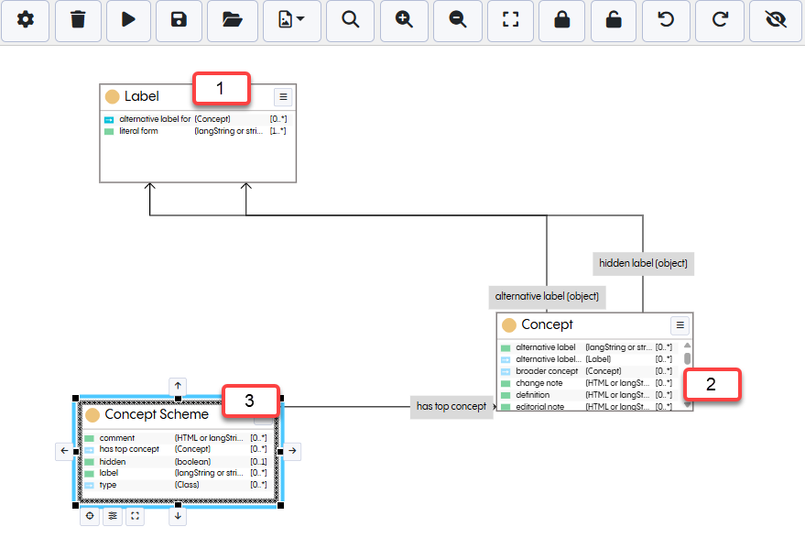This screenshot has height=538, width=805.
Task: Open the Label class hamburger menu
Action: 283,97
